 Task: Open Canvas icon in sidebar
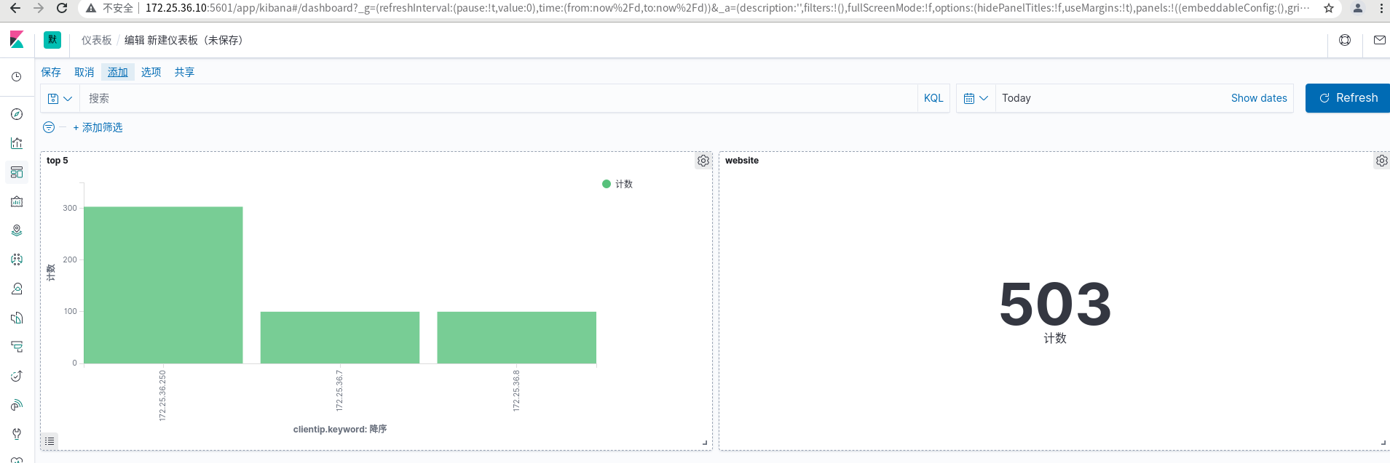(17, 201)
